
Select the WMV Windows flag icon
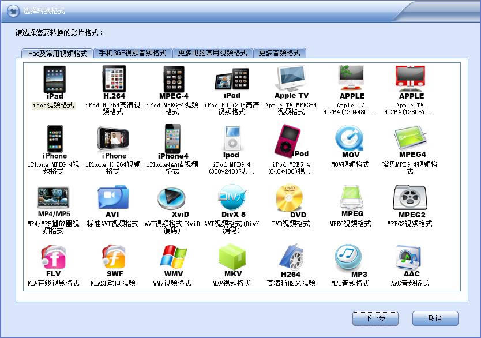coord(174,261)
